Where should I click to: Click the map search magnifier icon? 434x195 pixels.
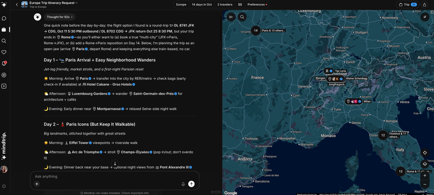coord(242,17)
